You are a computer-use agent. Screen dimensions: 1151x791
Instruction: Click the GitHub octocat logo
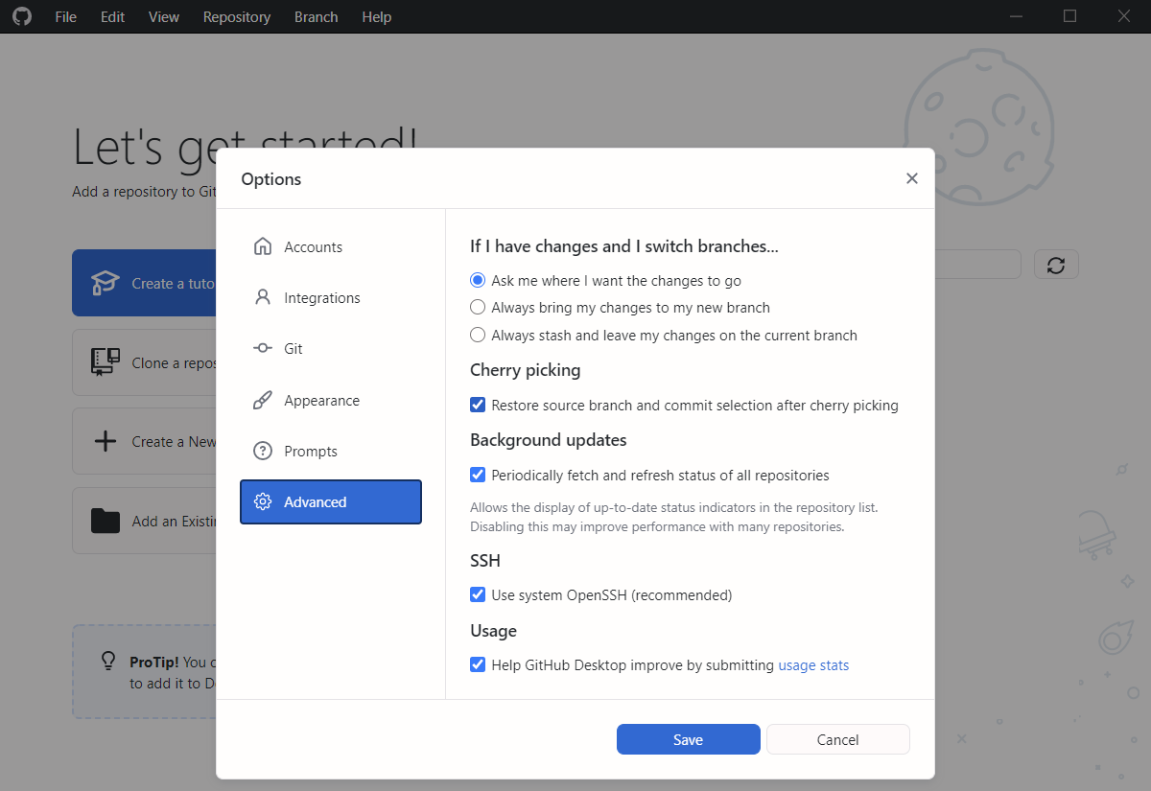(x=21, y=16)
